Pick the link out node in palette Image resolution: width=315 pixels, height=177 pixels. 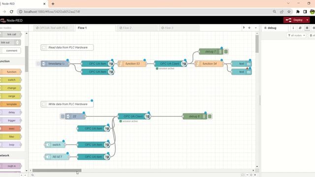pyautogui.click(x=10, y=43)
